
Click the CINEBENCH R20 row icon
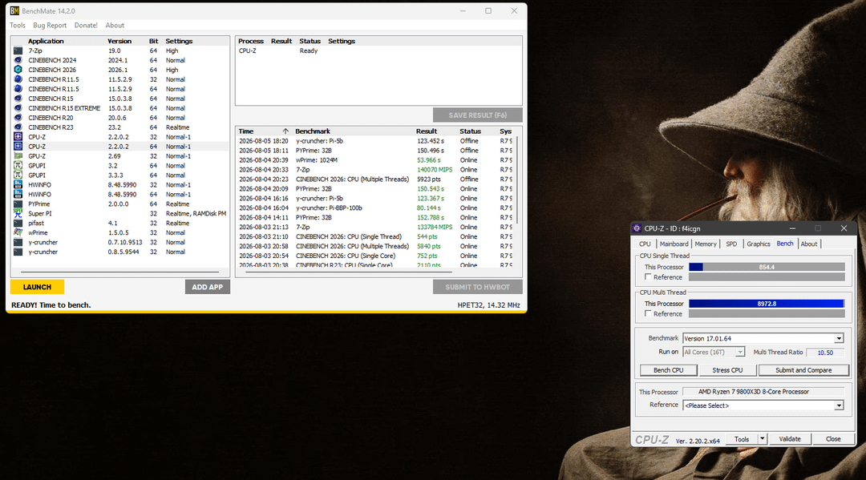18,118
